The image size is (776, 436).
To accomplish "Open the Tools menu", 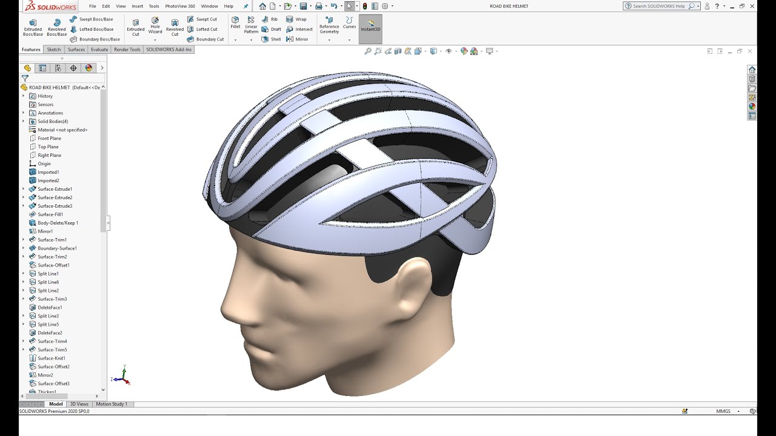I will 154,6.
